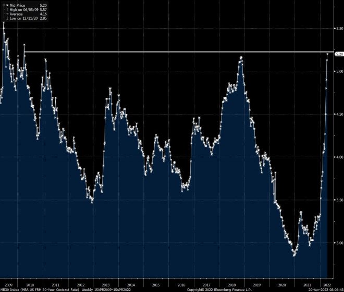
Task: Click the horizontal 5.20 reference line
Action: [x=179, y=52]
